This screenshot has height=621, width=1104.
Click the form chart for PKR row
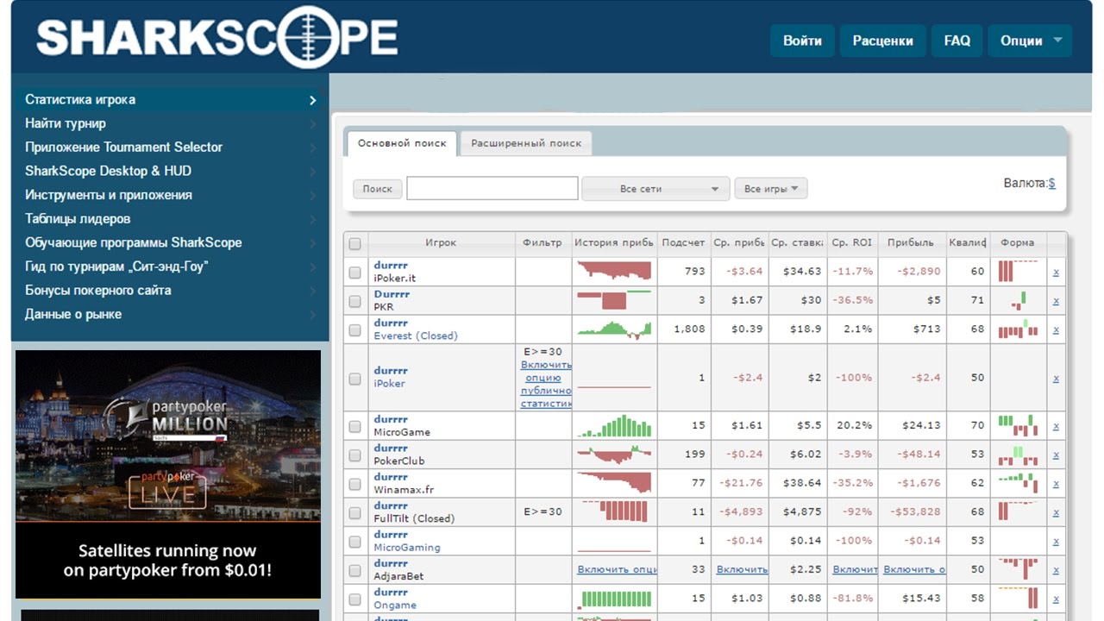pyautogui.click(x=1018, y=301)
